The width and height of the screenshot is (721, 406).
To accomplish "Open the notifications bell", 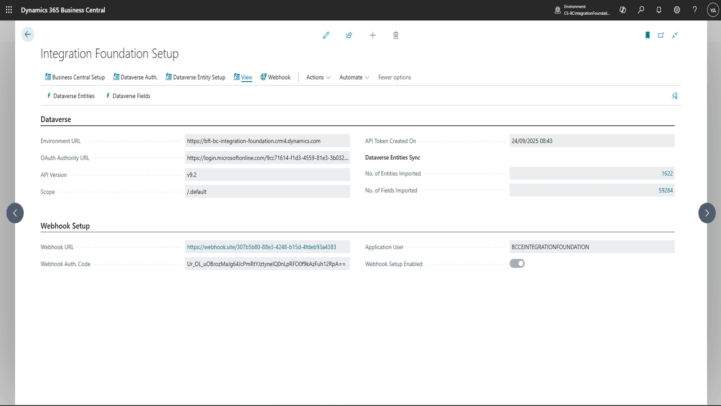I will [659, 10].
